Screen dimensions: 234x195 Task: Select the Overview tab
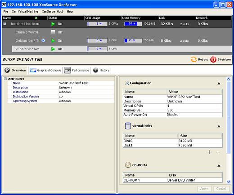[x=15, y=70]
